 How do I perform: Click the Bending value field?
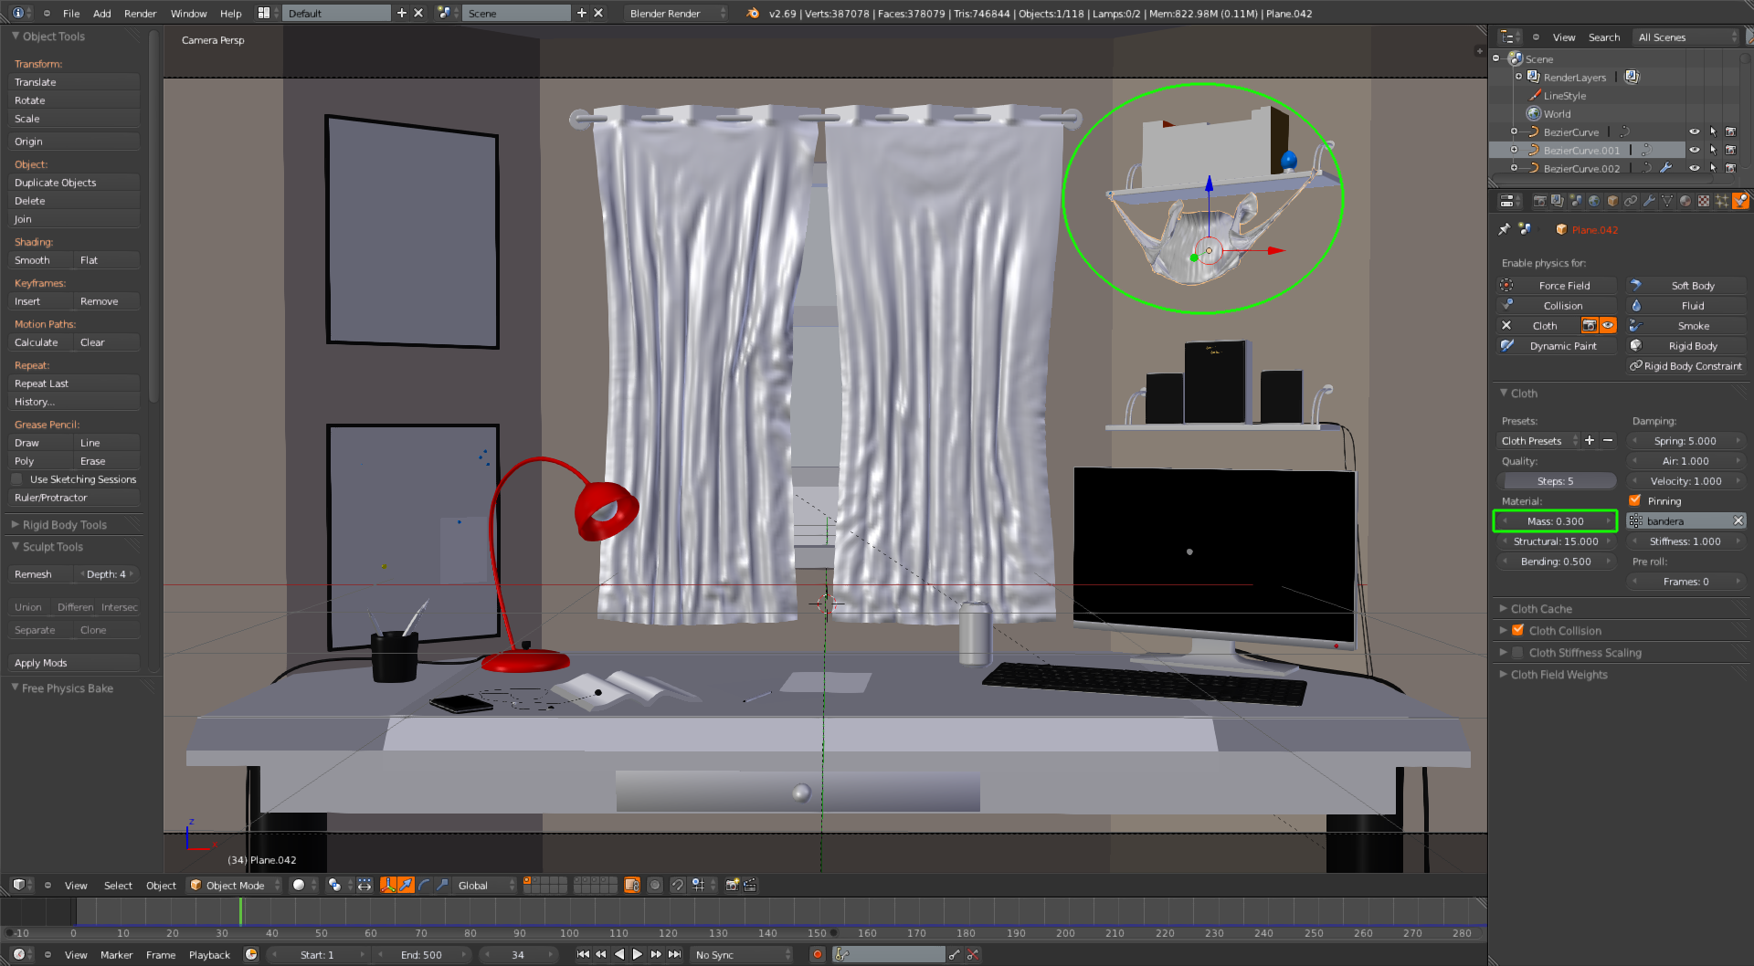pyautogui.click(x=1557, y=562)
